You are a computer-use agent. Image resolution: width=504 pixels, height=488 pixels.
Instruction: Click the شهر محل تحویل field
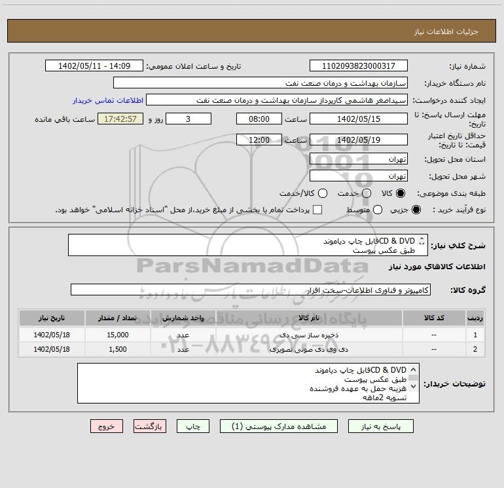click(359, 176)
